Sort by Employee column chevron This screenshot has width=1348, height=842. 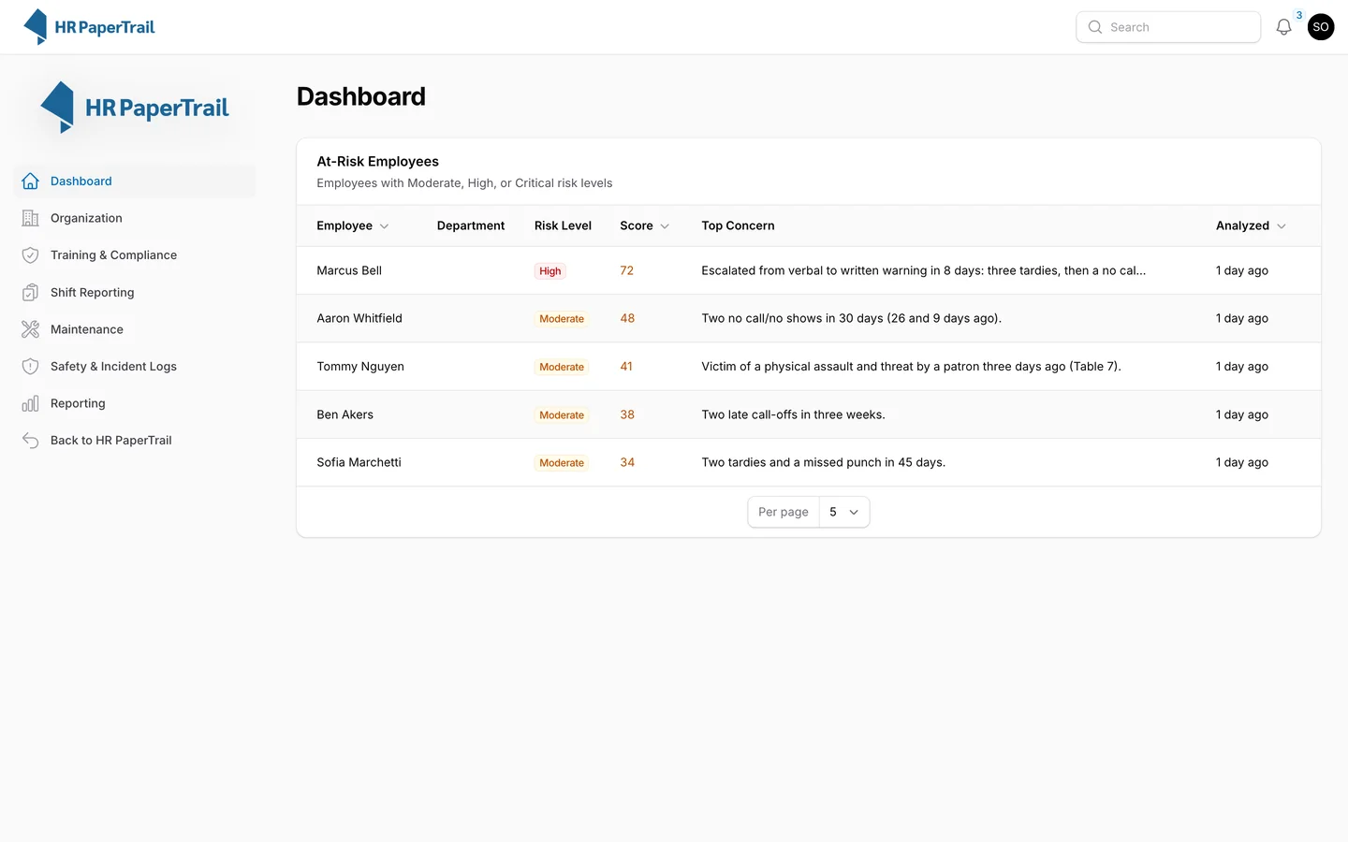[384, 226]
